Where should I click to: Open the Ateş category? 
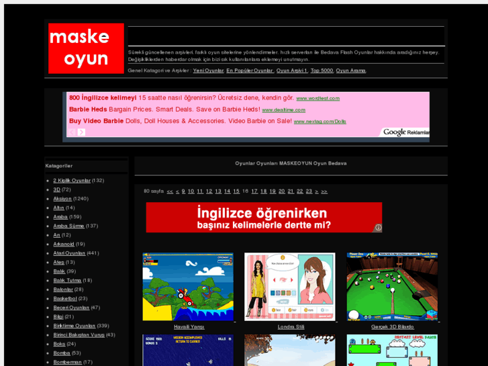coord(59,263)
